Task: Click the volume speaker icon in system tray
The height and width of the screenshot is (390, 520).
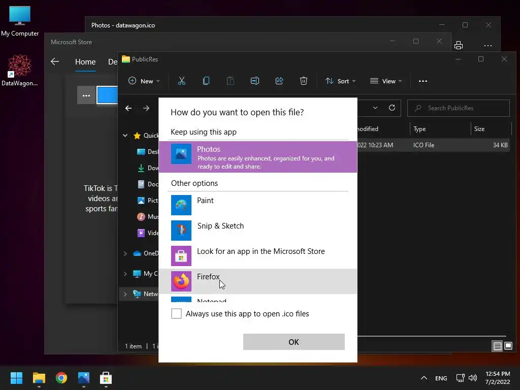Action: click(x=473, y=378)
